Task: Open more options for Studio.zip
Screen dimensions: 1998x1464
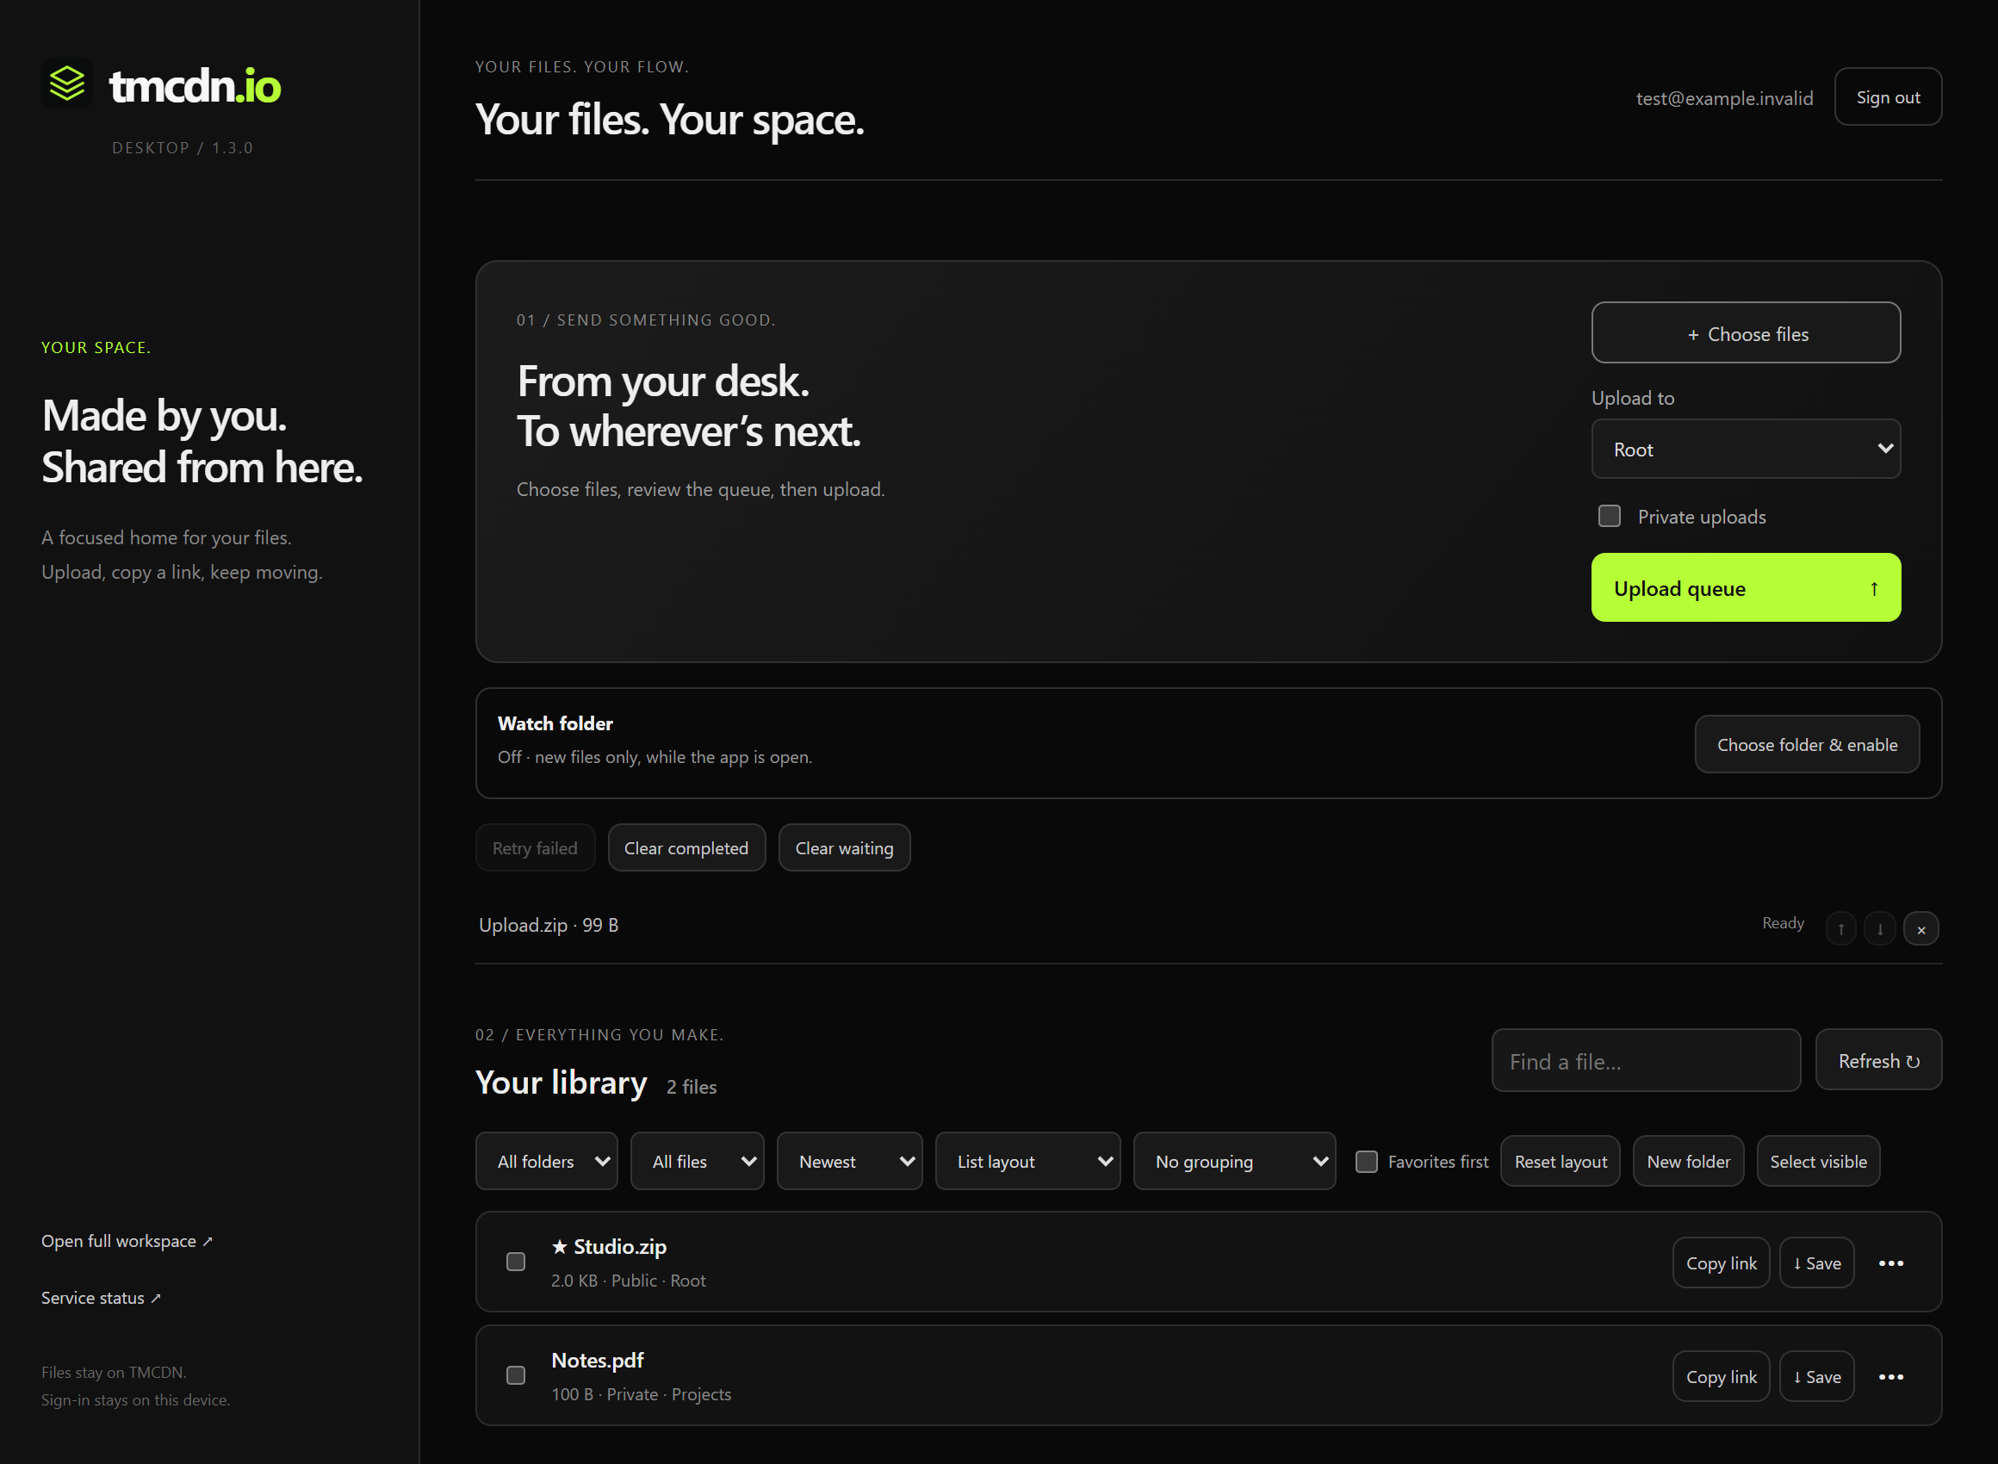Action: pyautogui.click(x=1891, y=1262)
